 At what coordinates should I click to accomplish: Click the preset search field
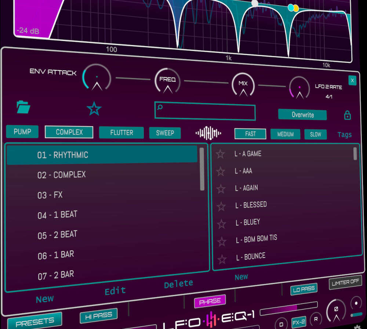click(x=205, y=112)
